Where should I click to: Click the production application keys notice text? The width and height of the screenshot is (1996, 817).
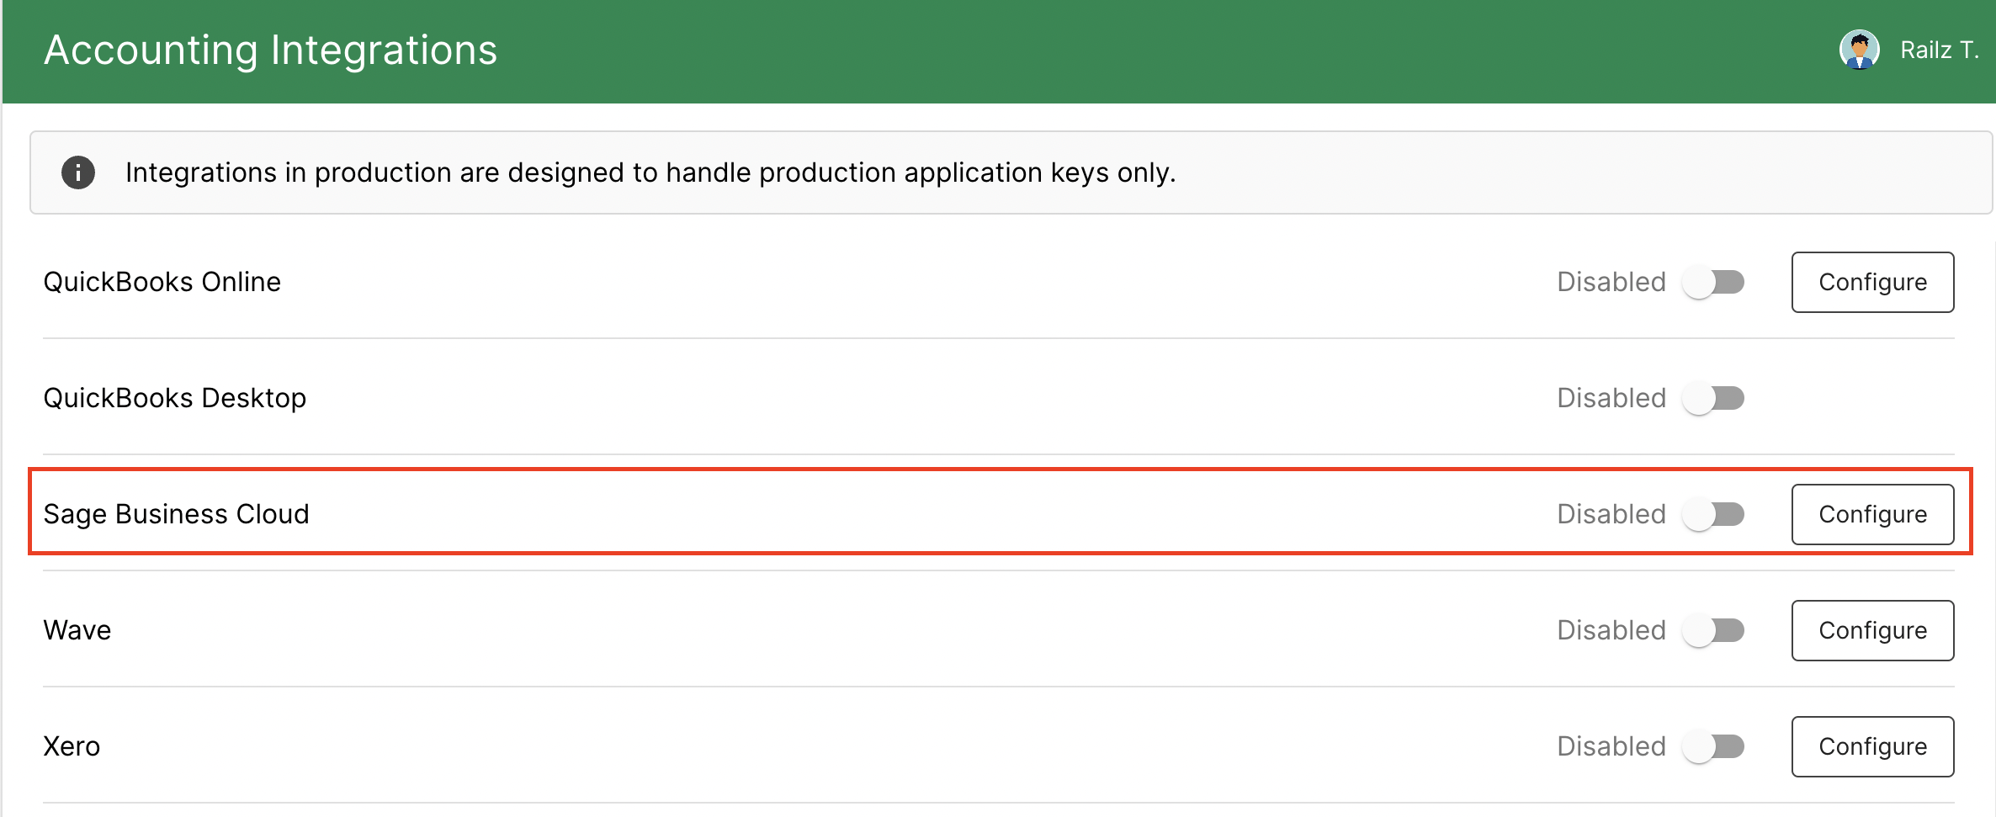tap(650, 172)
